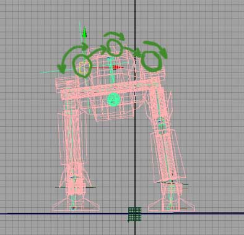
Task: Click inside the leftmost hand-drawn green circle
Action: tap(81, 66)
